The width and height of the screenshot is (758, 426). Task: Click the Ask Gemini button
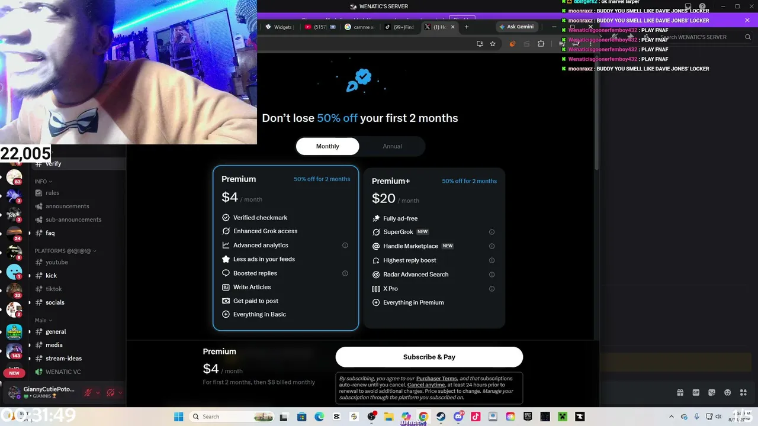coord(516,27)
